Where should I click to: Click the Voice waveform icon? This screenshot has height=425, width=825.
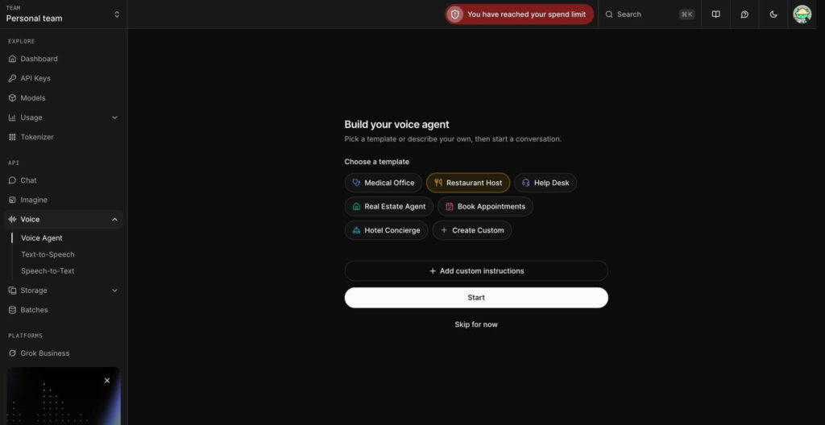(x=12, y=219)
